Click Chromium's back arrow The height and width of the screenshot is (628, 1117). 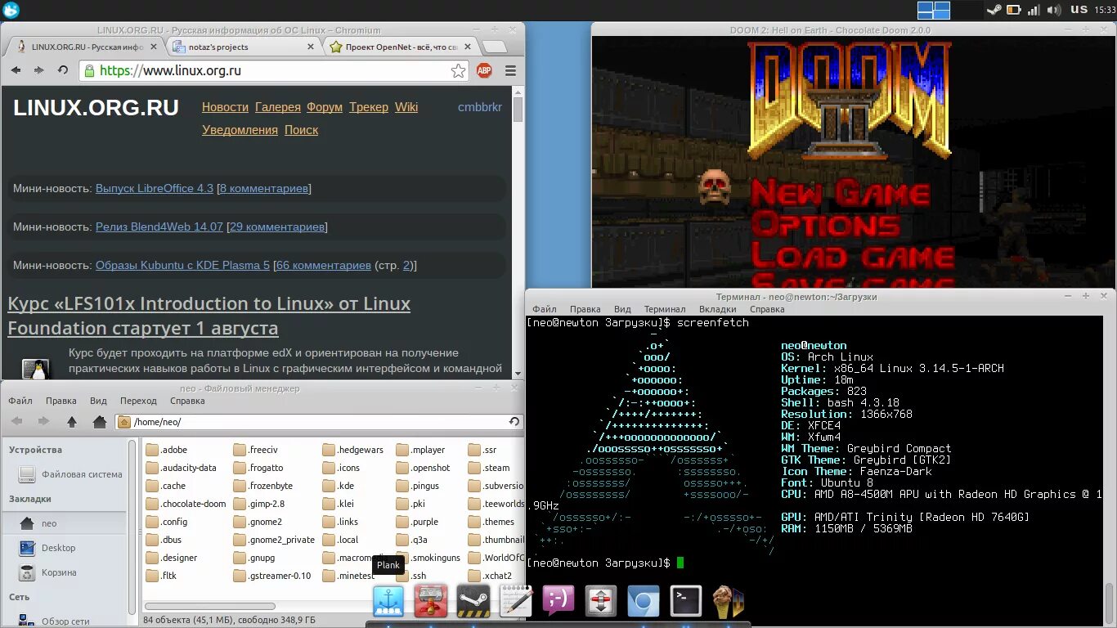coord(16,70)
